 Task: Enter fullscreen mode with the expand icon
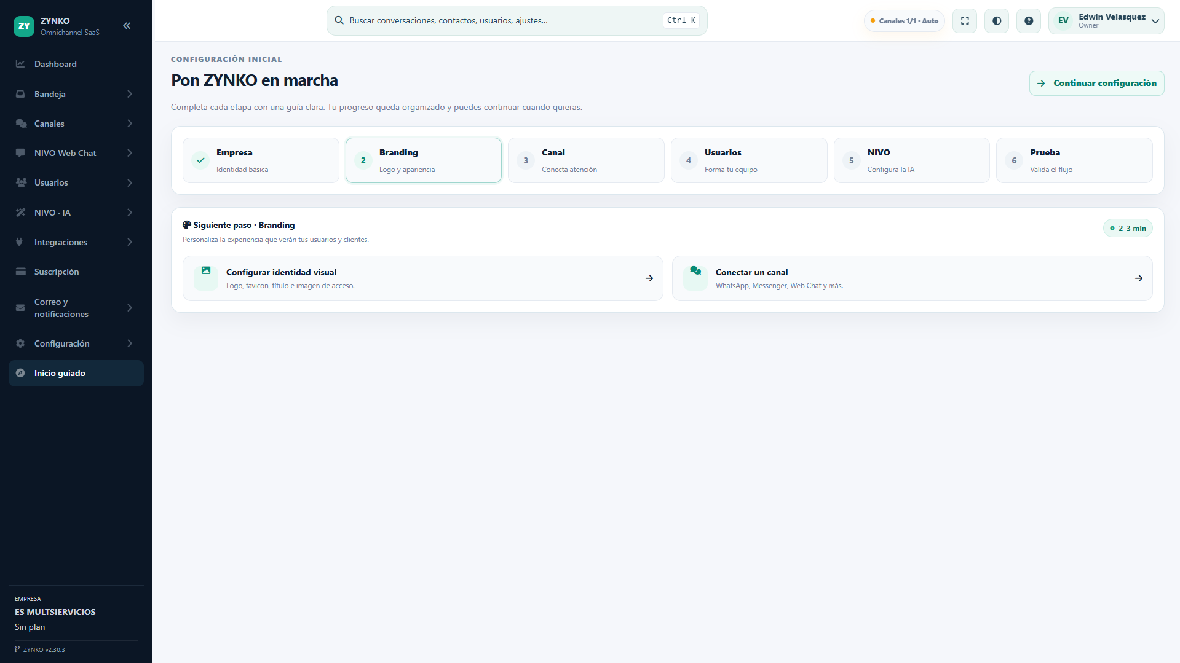coord(965,21)
